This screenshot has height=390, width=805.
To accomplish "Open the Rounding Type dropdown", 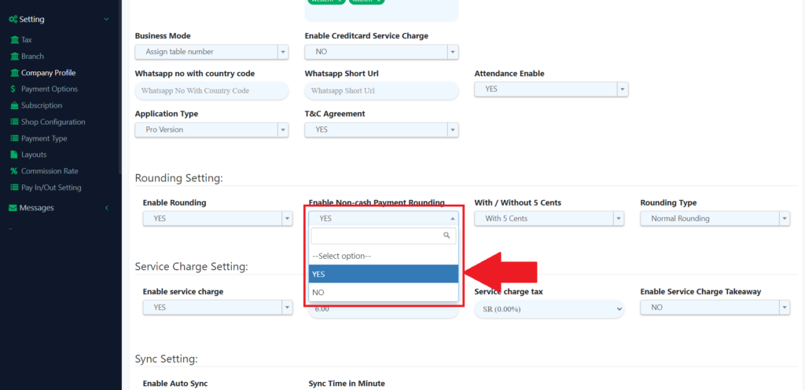I will 715,219.
